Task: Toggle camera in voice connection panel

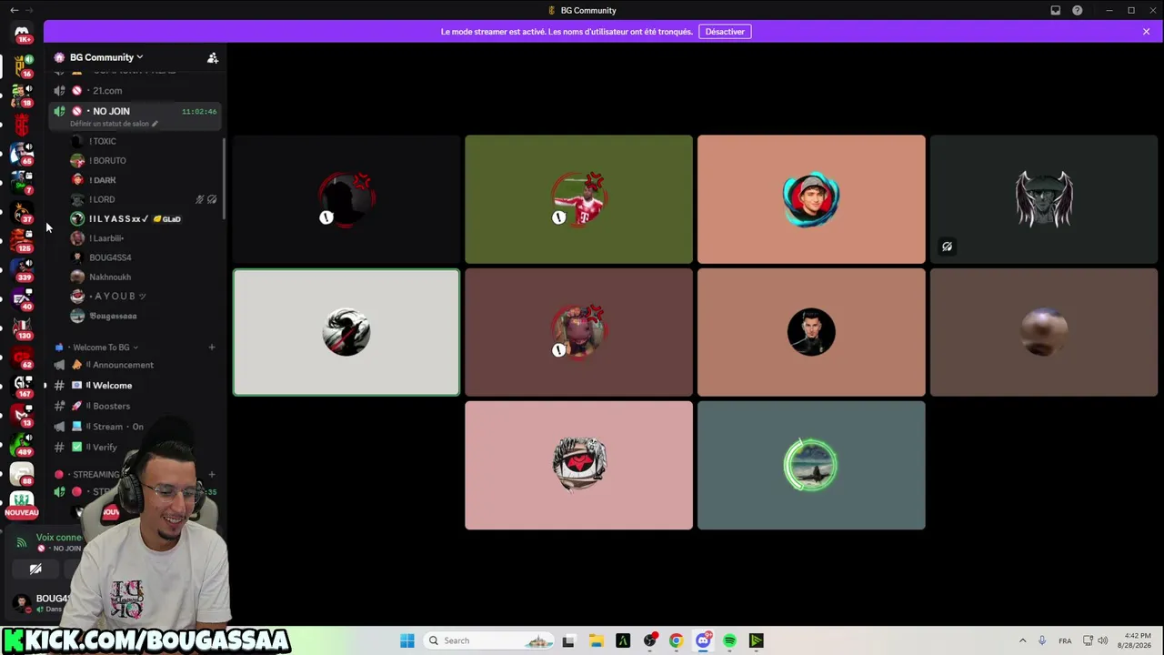Action: (35, 569)
